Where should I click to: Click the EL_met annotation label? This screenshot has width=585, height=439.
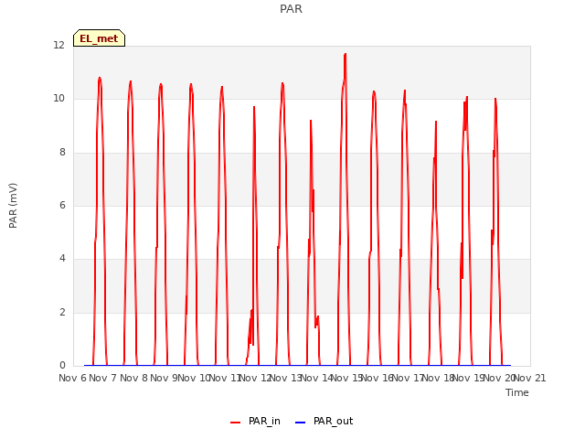coord(99,38)
